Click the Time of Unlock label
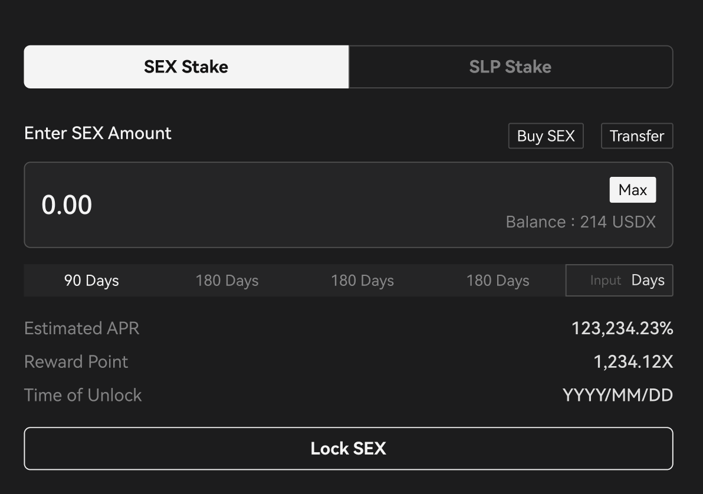 [x=83, y=395]
